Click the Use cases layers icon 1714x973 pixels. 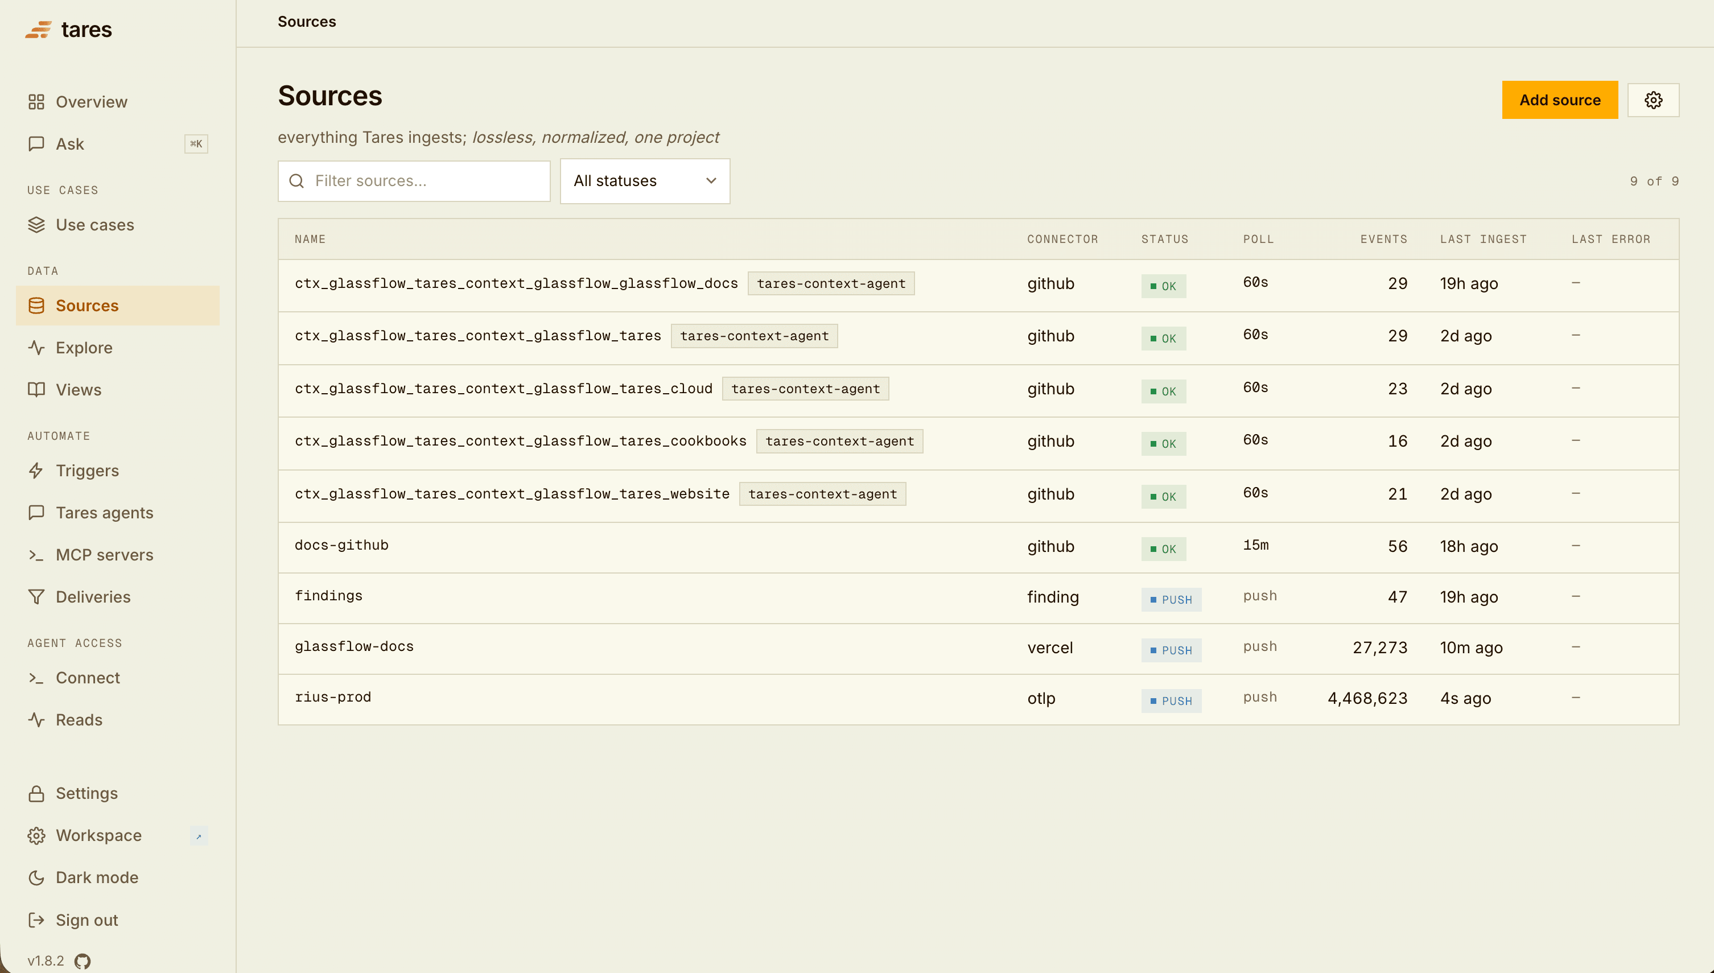(36, 225)
